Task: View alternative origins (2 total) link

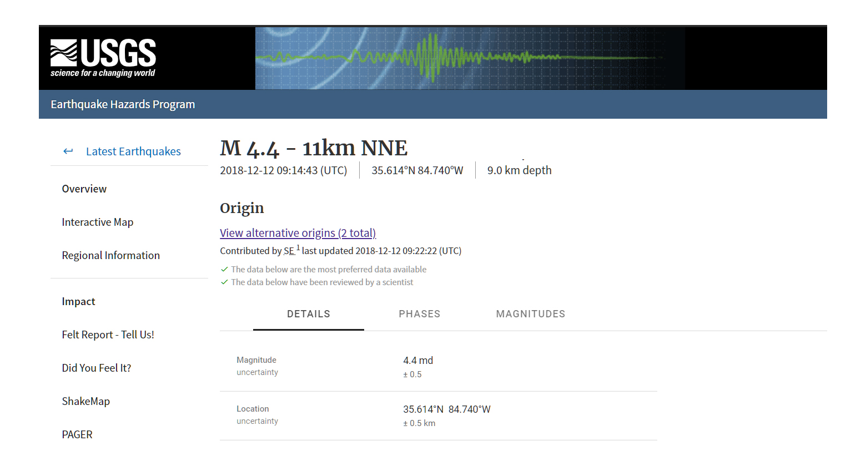Action: coord(298,233)
